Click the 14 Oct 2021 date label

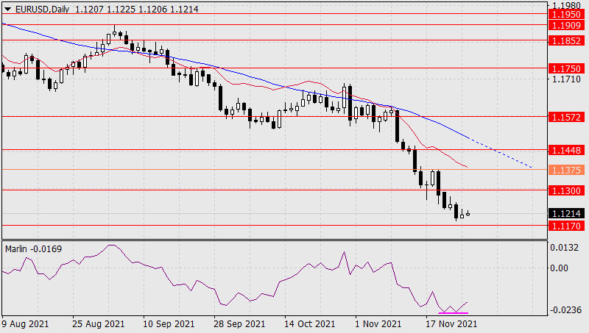coord(309,323)
